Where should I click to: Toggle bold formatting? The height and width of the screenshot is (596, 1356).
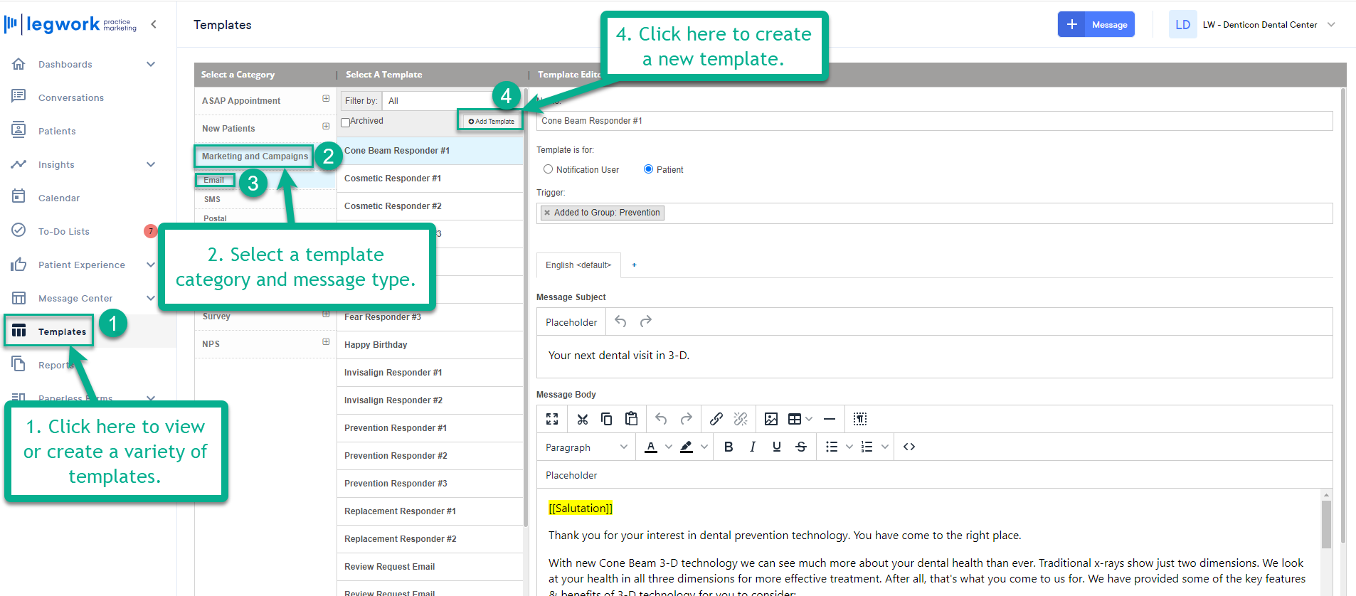point(729,447)
